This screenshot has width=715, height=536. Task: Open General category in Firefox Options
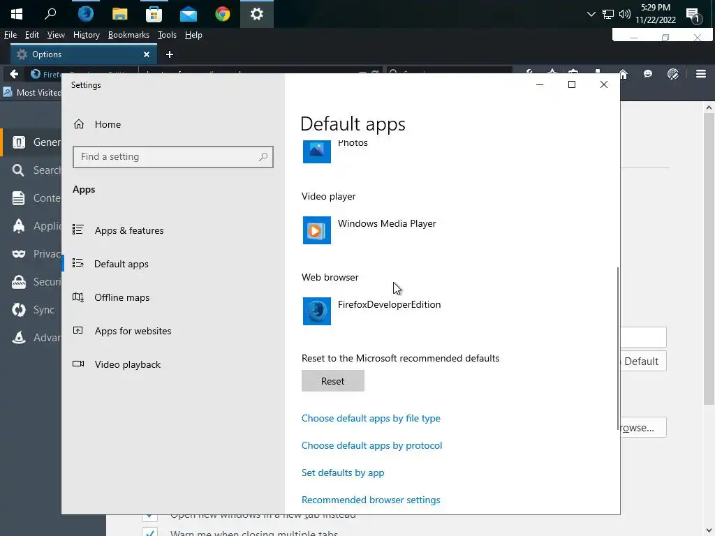tap(32, 142)
